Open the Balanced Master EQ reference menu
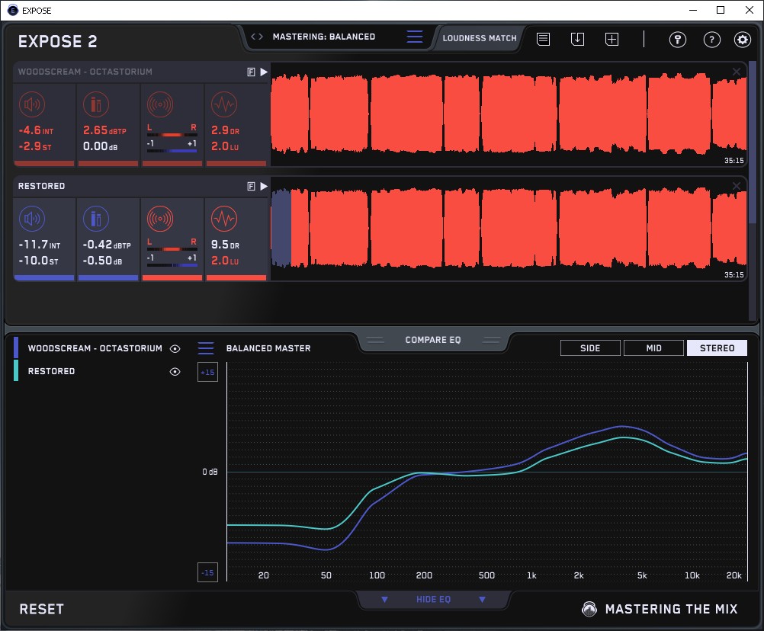The height and width of the screenshot is (631, 764). (206, 348)
